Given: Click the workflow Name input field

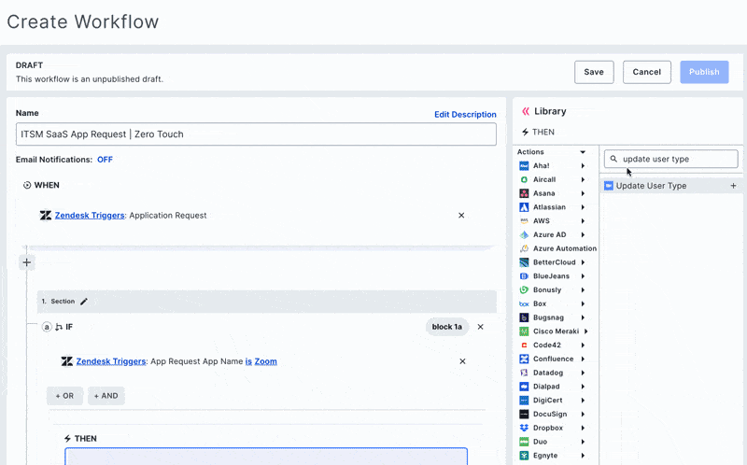Looking at the screenshot, I should coord(256,134).
